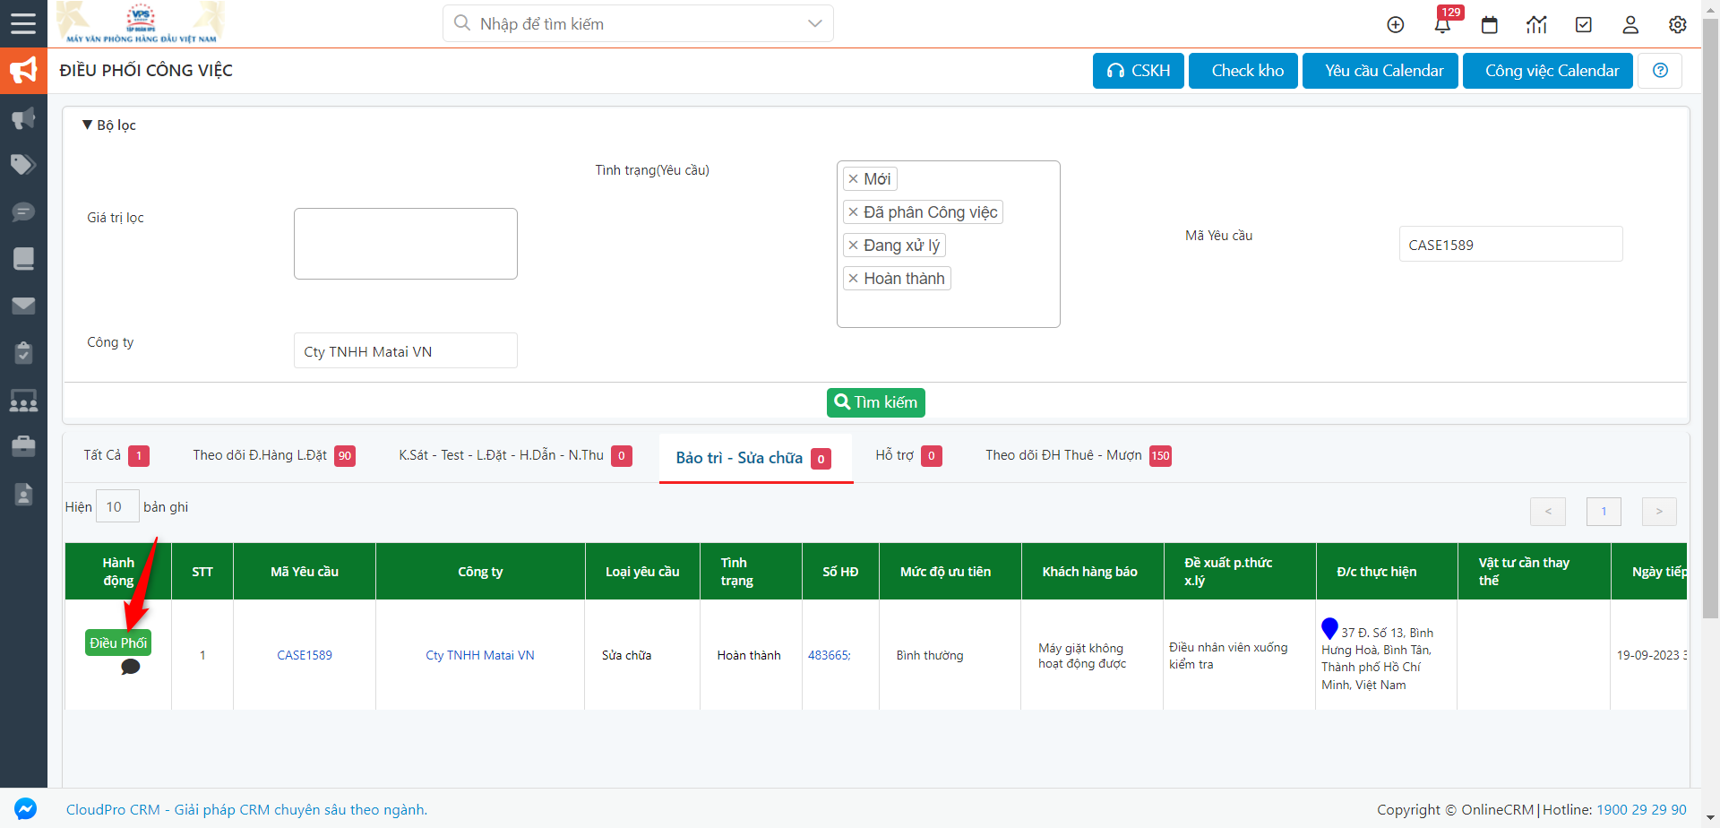
Task: Click the VPS company logo
Action: tap(141, 23)
